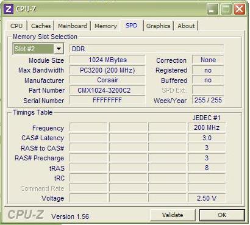250x225 pixels.
Task: Click the CMX1024-3200C2 part number
Action: (107, 90)
